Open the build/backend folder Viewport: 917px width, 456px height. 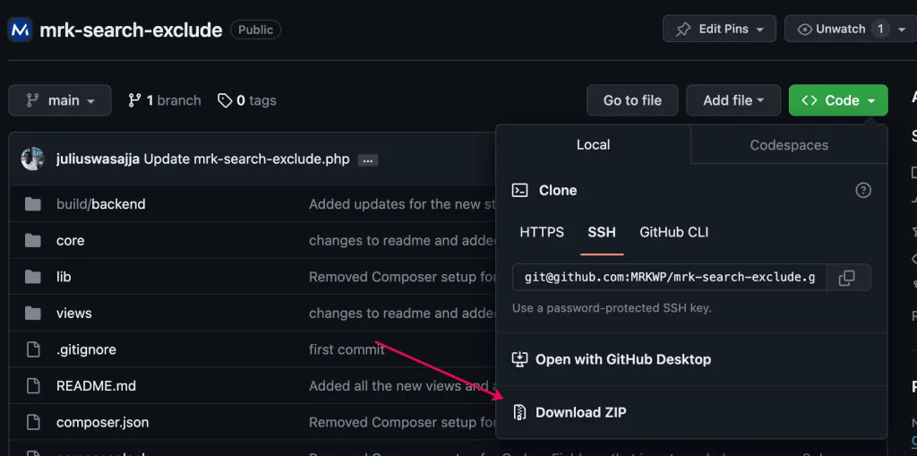[x=100, y=203]
